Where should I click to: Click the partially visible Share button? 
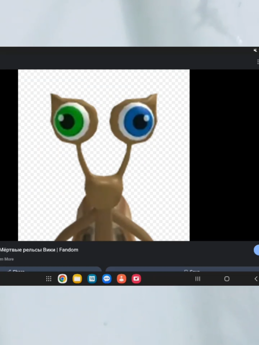pos(50,269)
